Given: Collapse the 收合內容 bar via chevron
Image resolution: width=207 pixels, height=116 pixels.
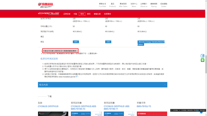Looking at the screenshot, I should click(165, 85).
